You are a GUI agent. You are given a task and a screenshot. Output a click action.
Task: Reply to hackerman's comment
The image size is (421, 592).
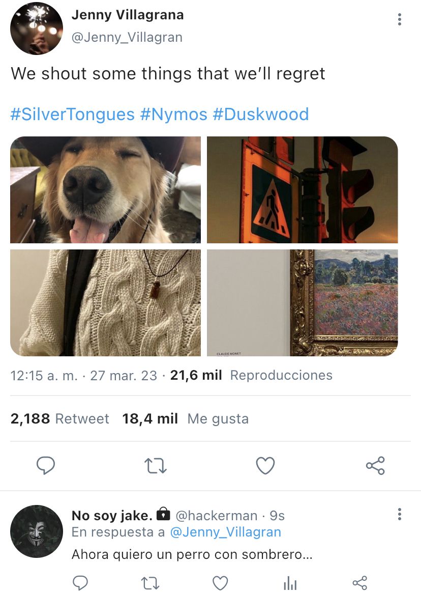pos(80,583)
